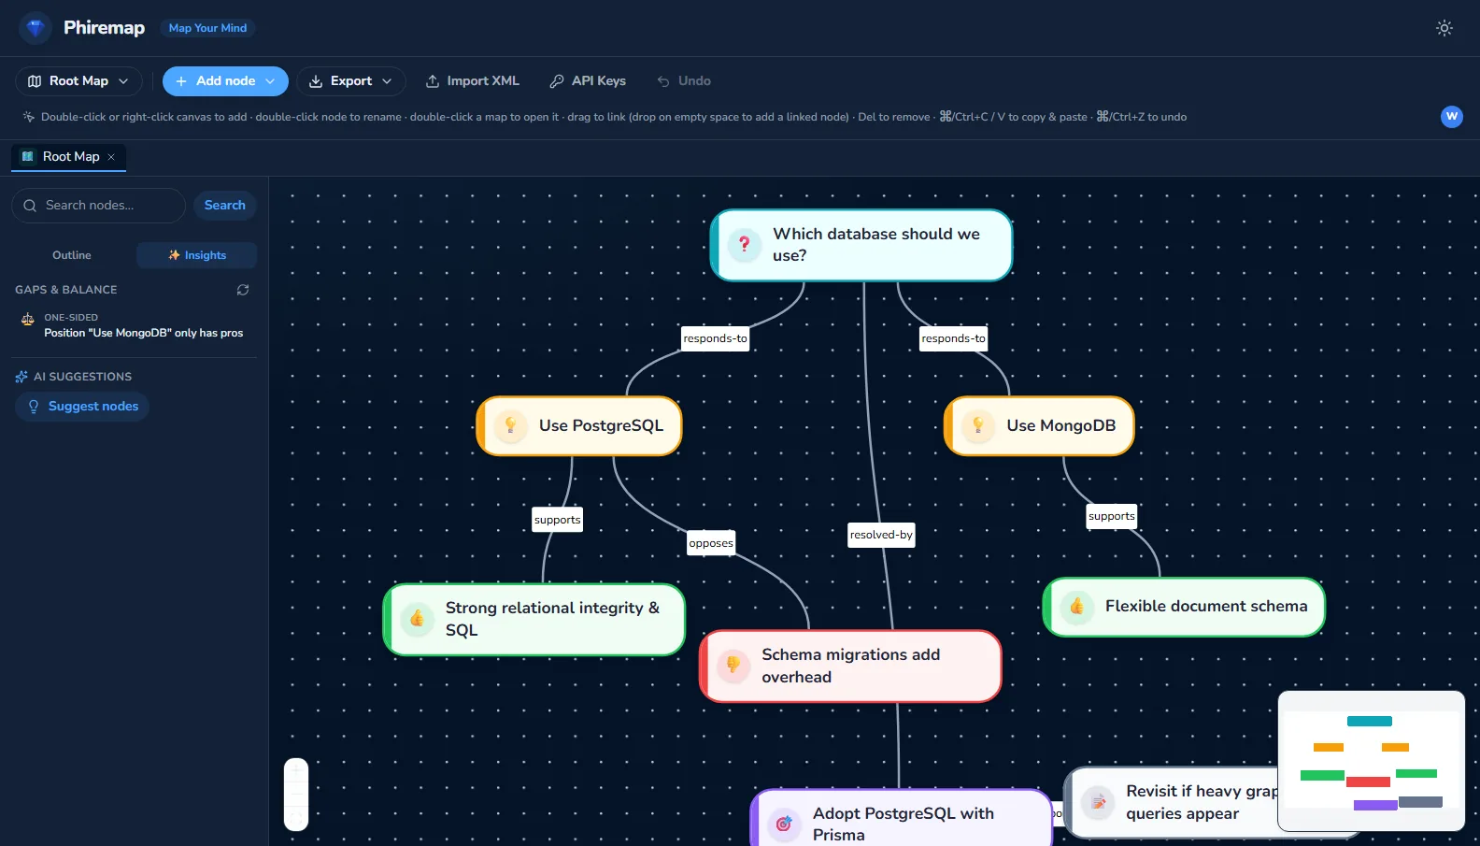Click the minimap overview thumbnail

[x=1371, y=761]
